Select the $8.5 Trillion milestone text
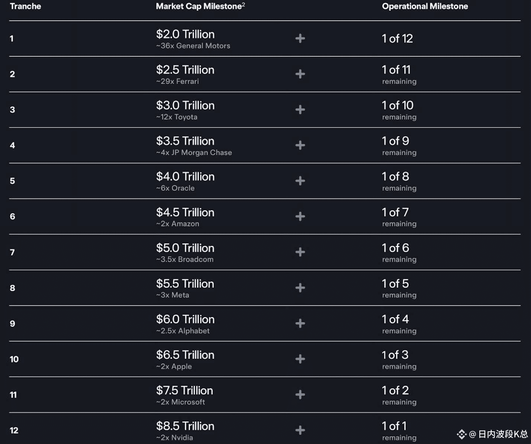Image resolution: width=531 pixels, height=444 pixels. (185, 426)
